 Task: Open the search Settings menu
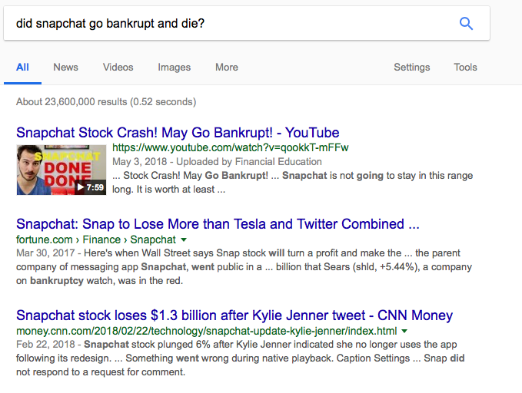pyautogui.click(x=411, y=67)
